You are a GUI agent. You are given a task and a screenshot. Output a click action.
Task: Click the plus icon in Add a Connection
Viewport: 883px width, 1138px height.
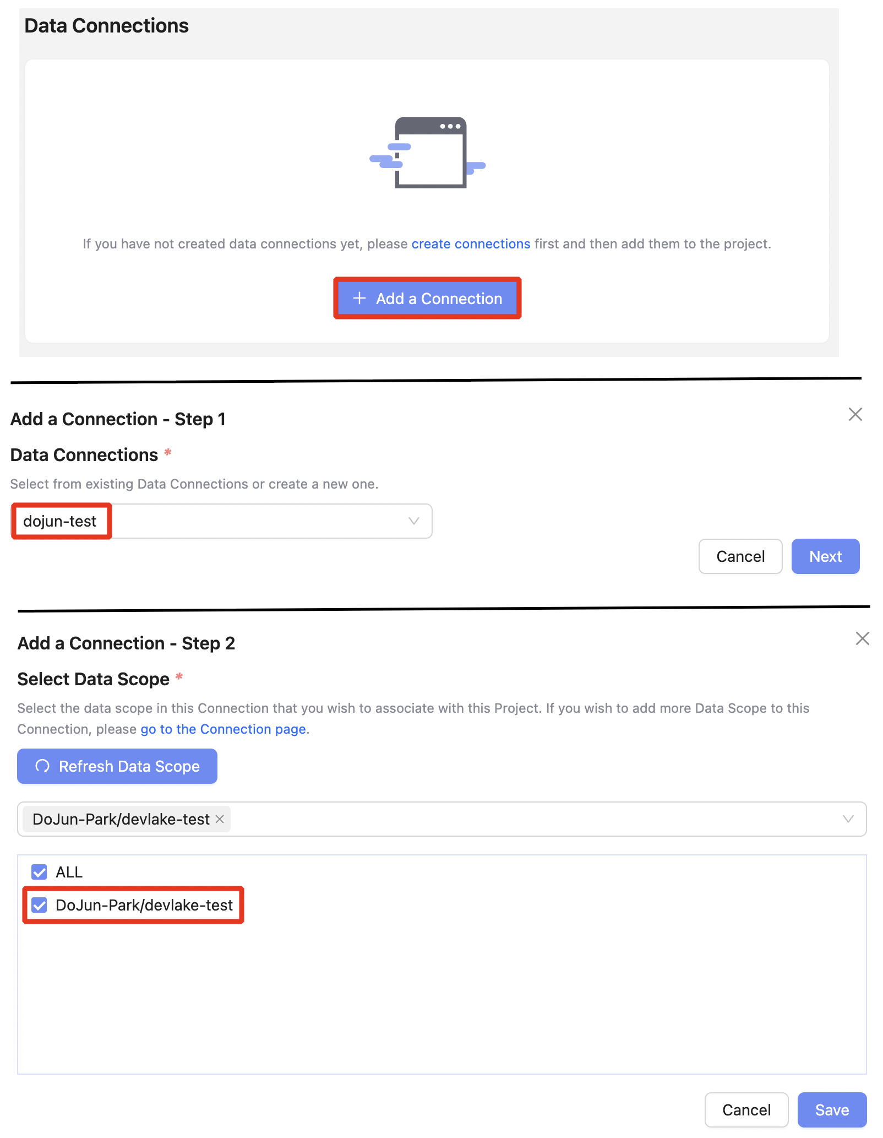pos(359,298)
